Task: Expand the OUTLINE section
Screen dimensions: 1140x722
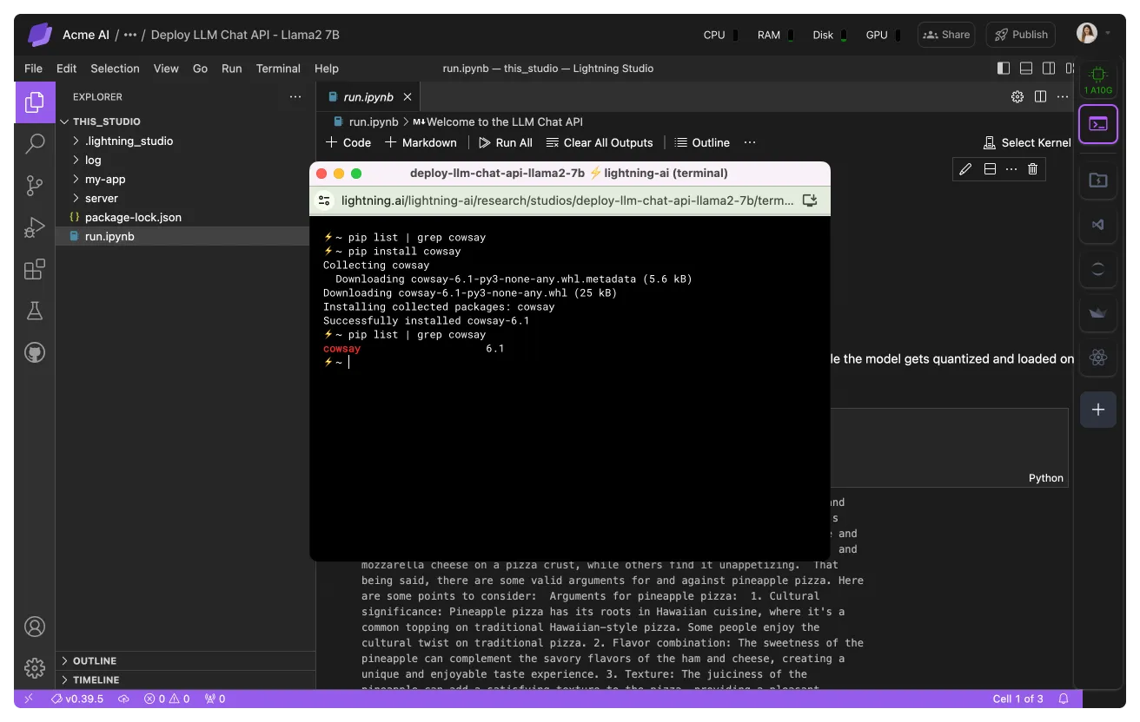Action: tap(185, 661)
